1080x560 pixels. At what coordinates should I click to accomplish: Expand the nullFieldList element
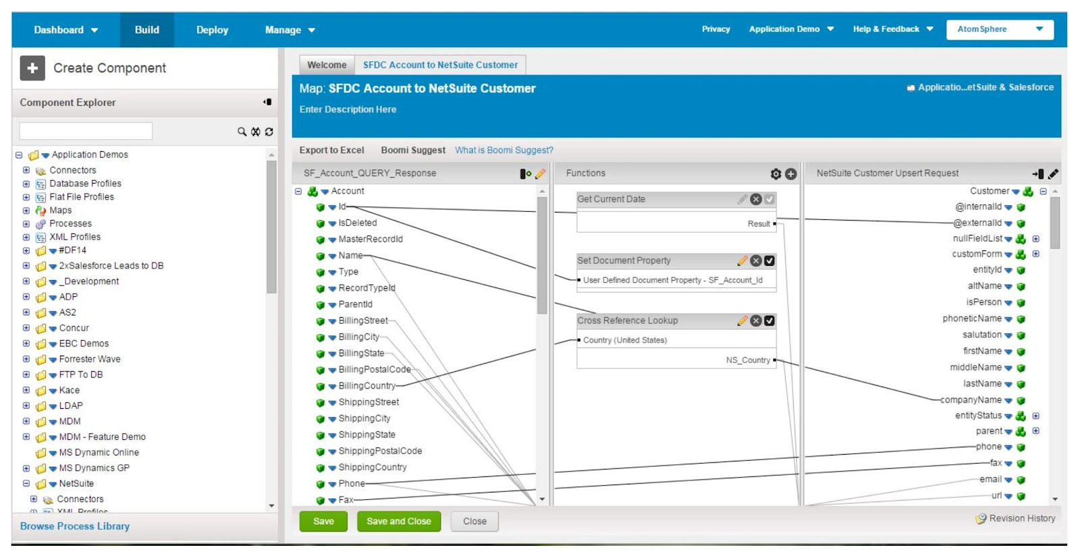pyautogui.click(x=1035, y=239)
